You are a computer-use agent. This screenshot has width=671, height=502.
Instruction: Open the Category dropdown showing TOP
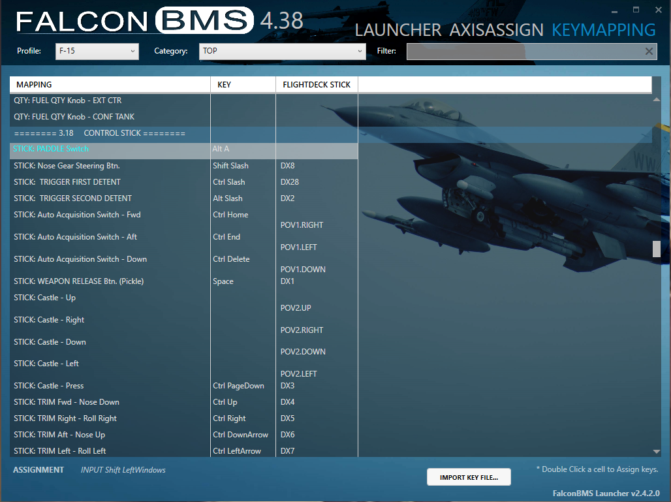(x=283, y=52)
